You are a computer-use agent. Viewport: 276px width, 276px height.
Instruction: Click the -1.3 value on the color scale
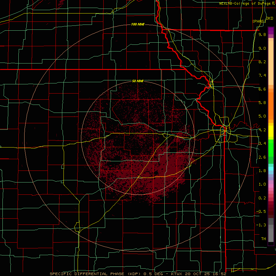pos(261,225)
